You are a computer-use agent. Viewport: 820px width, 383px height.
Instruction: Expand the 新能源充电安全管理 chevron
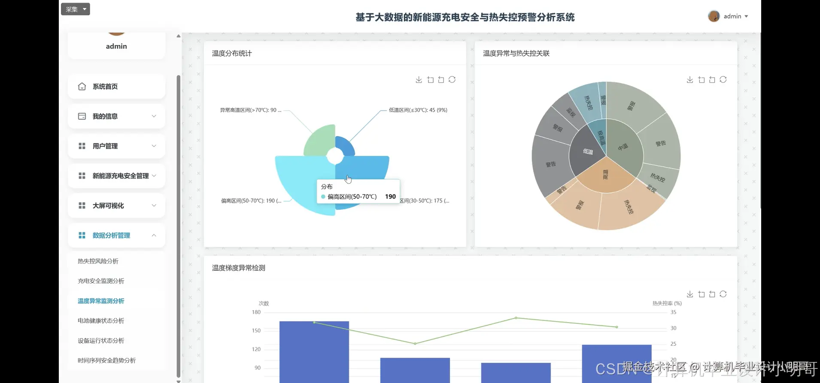coord(154,176)
